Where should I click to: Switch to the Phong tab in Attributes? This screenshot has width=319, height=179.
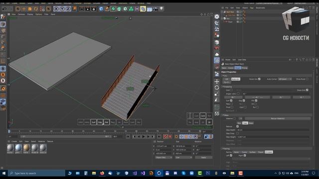[245, 68]
